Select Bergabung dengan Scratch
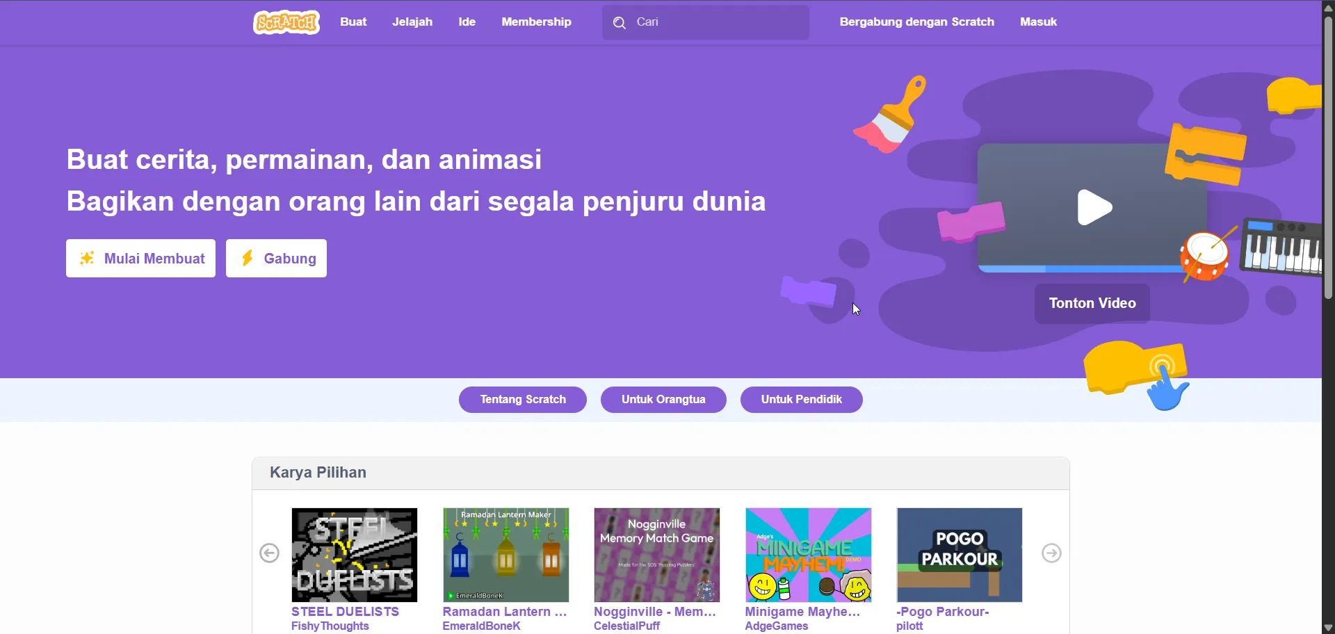The width and height of the screenshot is (1335, 634). point(916,22)
